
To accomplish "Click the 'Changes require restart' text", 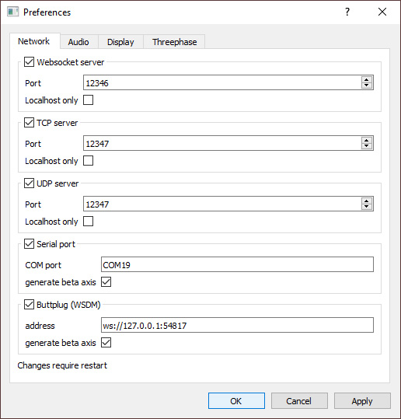I will coord(62,365).
